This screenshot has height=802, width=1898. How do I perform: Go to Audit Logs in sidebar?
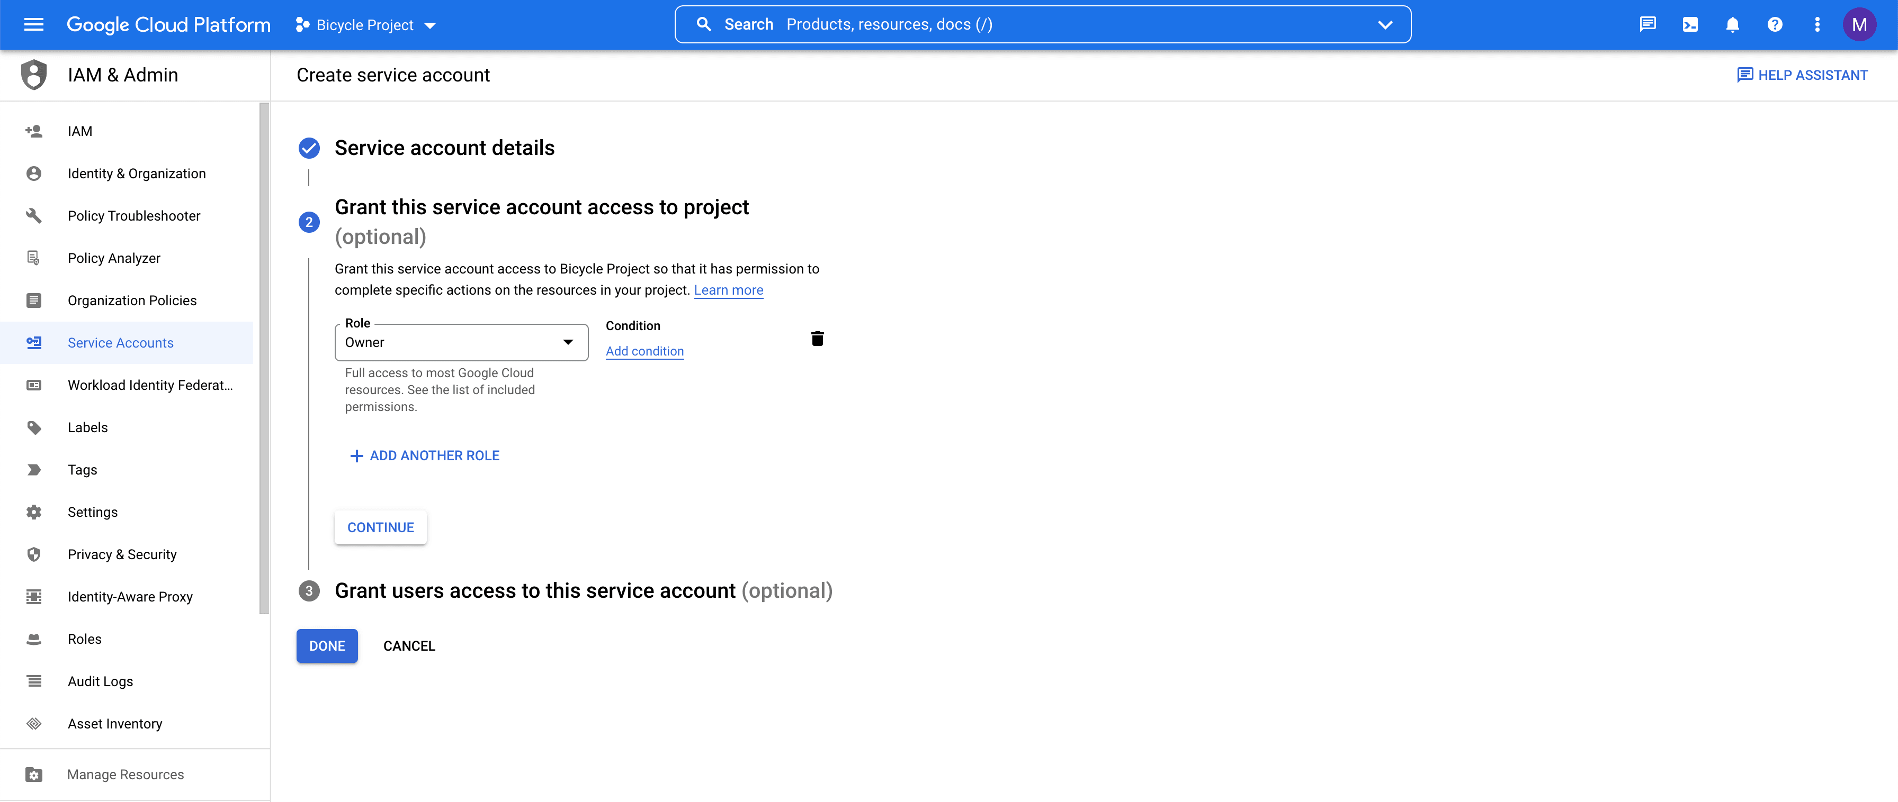[x=100, y=681]
